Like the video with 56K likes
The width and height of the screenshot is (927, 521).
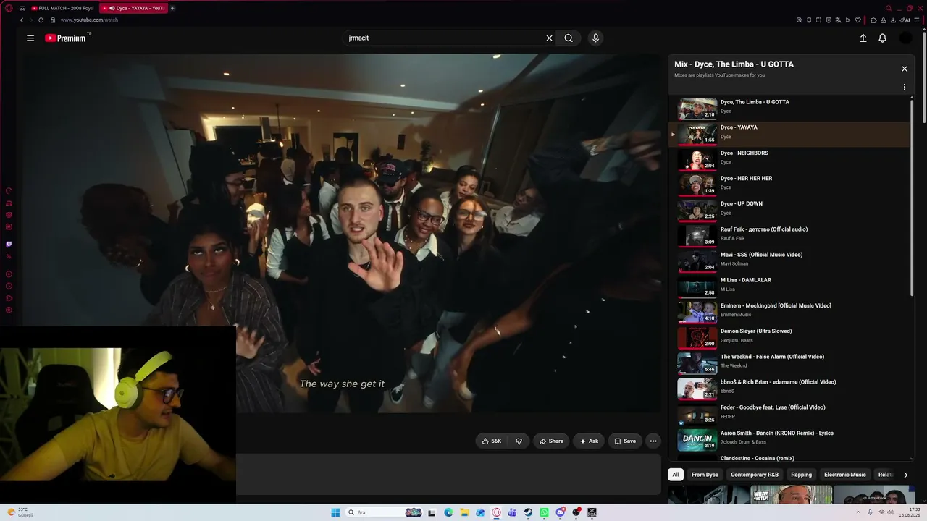[x=492, y=441]
